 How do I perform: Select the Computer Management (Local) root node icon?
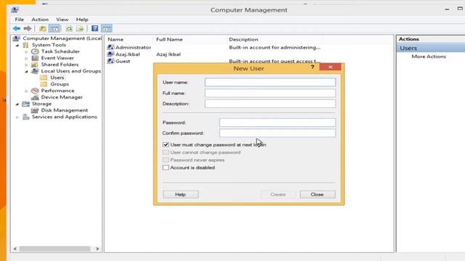[x=17, y=38]
